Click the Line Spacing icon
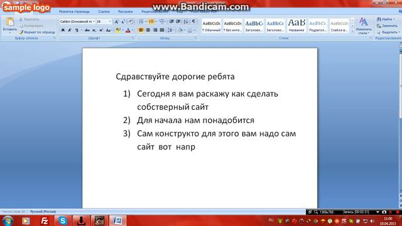The height and width of the screenshot is (226, 402). click(x=170, y=30)
